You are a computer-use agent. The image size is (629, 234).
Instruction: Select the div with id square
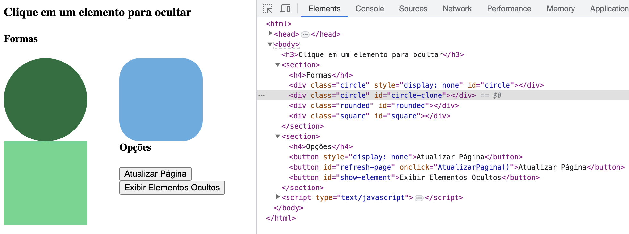tap(370, 116)
